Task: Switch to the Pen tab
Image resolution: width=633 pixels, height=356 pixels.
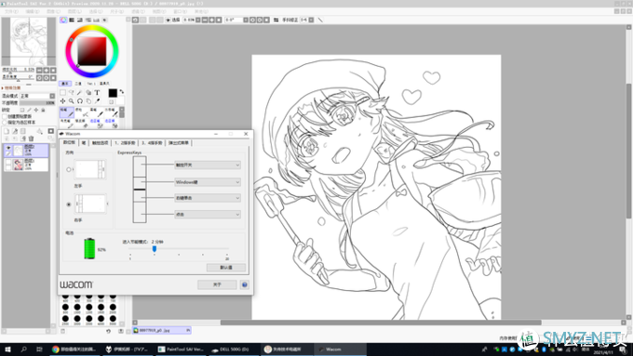Action: (x=84, y=143)
